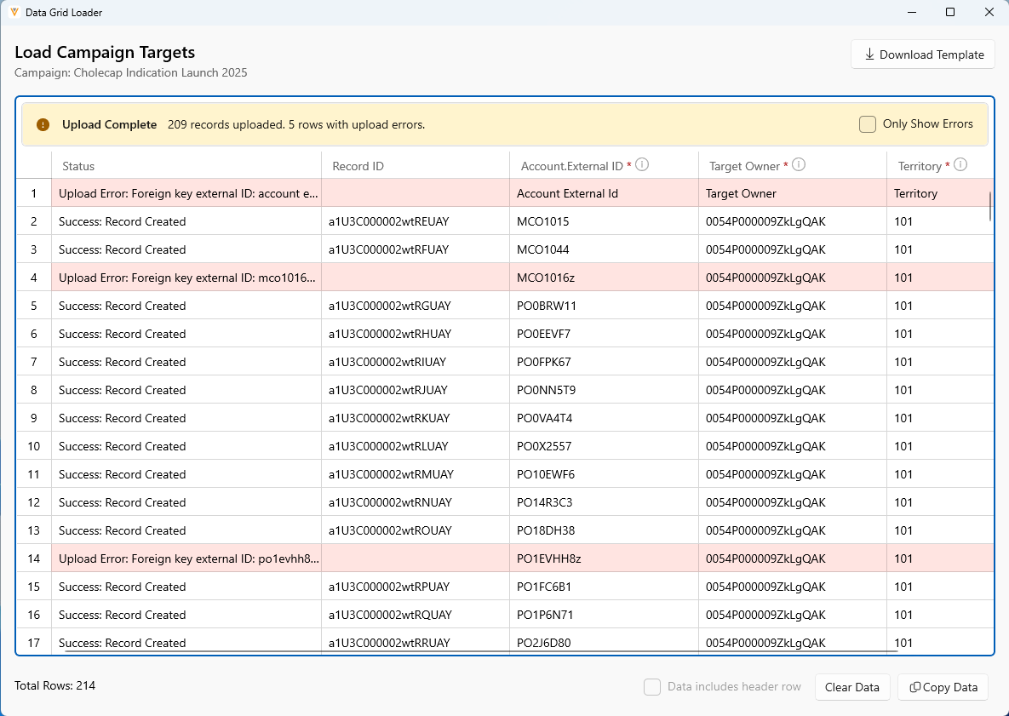Click the info icon next to Territory header
Screen dimensions: 1009x716
click(x=960, y=165)
